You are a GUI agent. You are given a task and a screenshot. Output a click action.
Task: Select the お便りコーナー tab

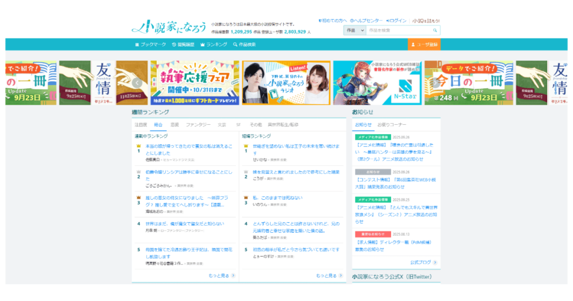click(x=392, y=124)
